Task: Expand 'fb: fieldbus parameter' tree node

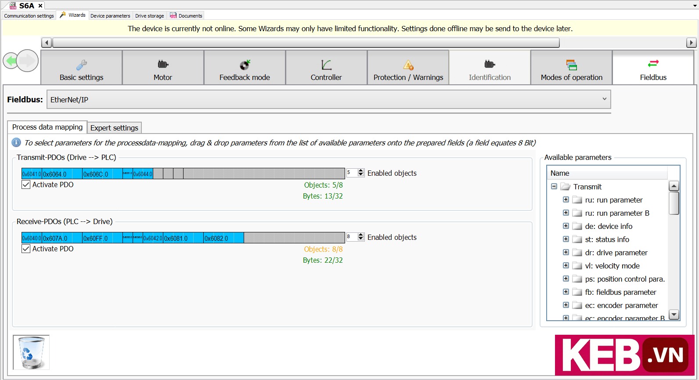Action: [x=566, y=292]
